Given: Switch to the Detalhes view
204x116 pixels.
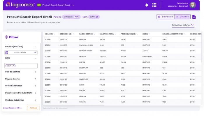Looking at the screenshot, I should coord(182,17).
